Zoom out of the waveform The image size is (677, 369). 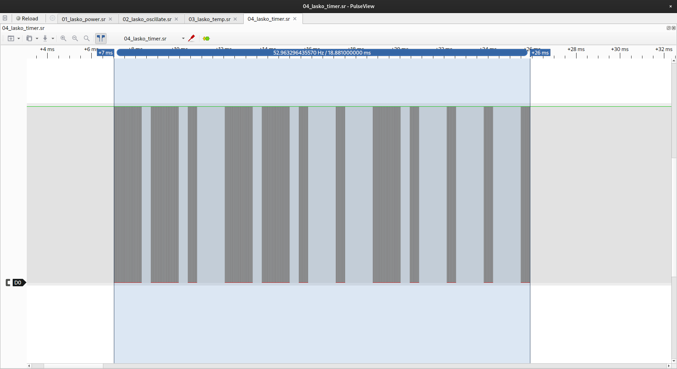tap(75, 38)
